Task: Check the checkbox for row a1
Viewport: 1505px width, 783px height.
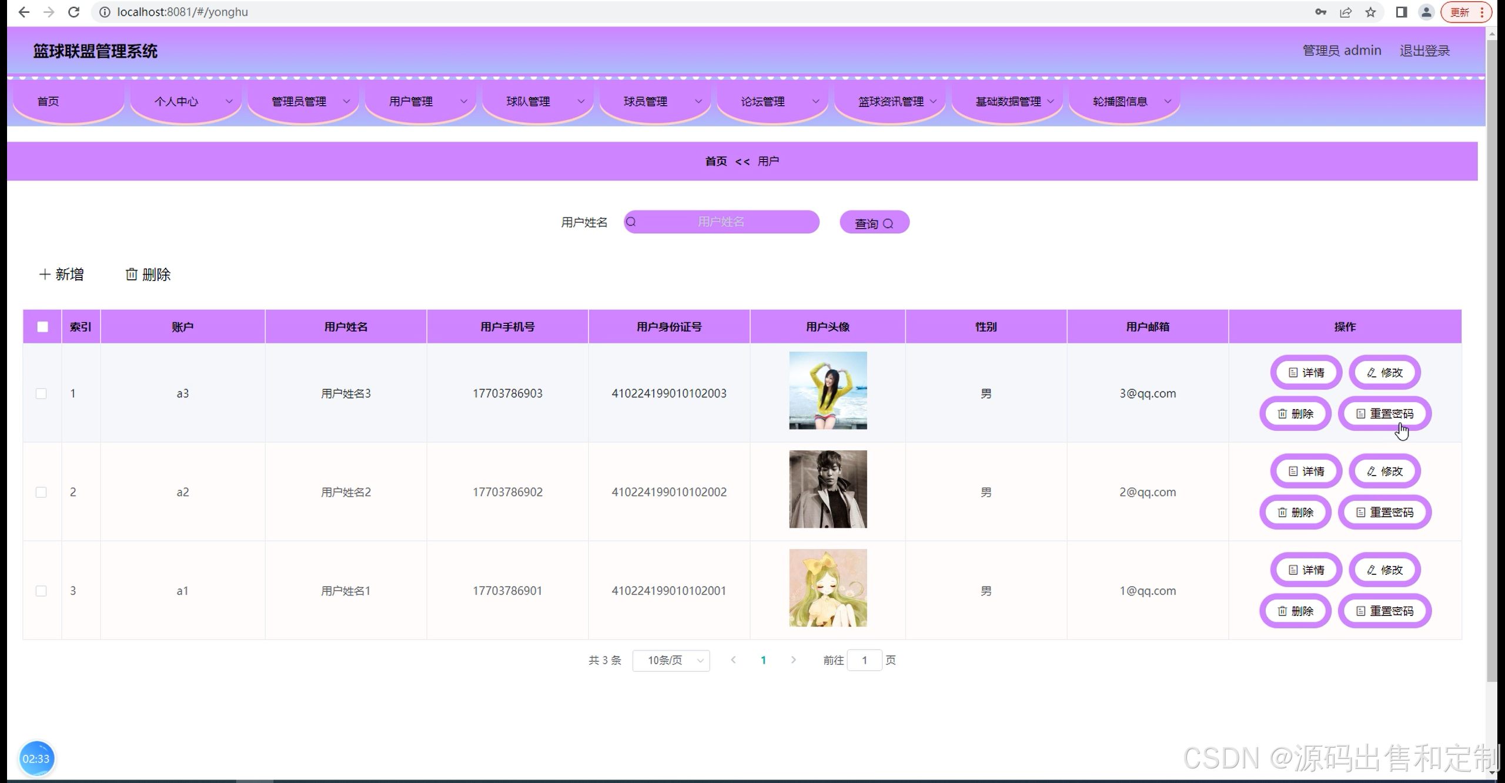Action: [x=41, y=591]
